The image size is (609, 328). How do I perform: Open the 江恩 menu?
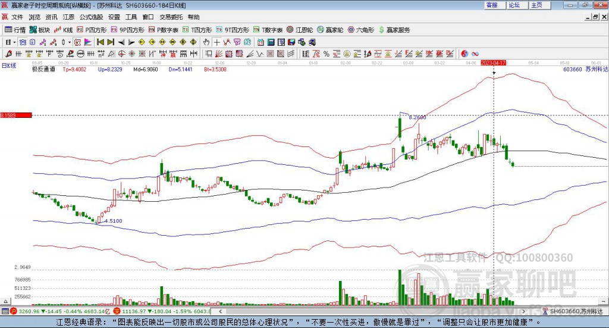(68, 17)
